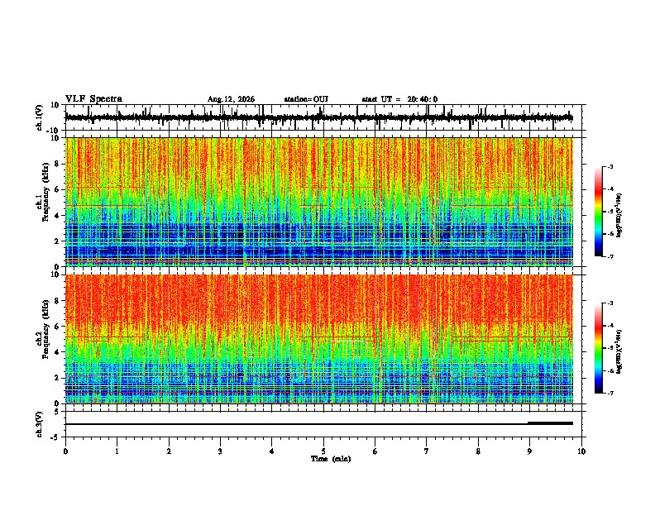Screen dimensions: 655x506
Task: Click the '-3' label on ch.1 color bar
Action: click(x=610, y=166)
